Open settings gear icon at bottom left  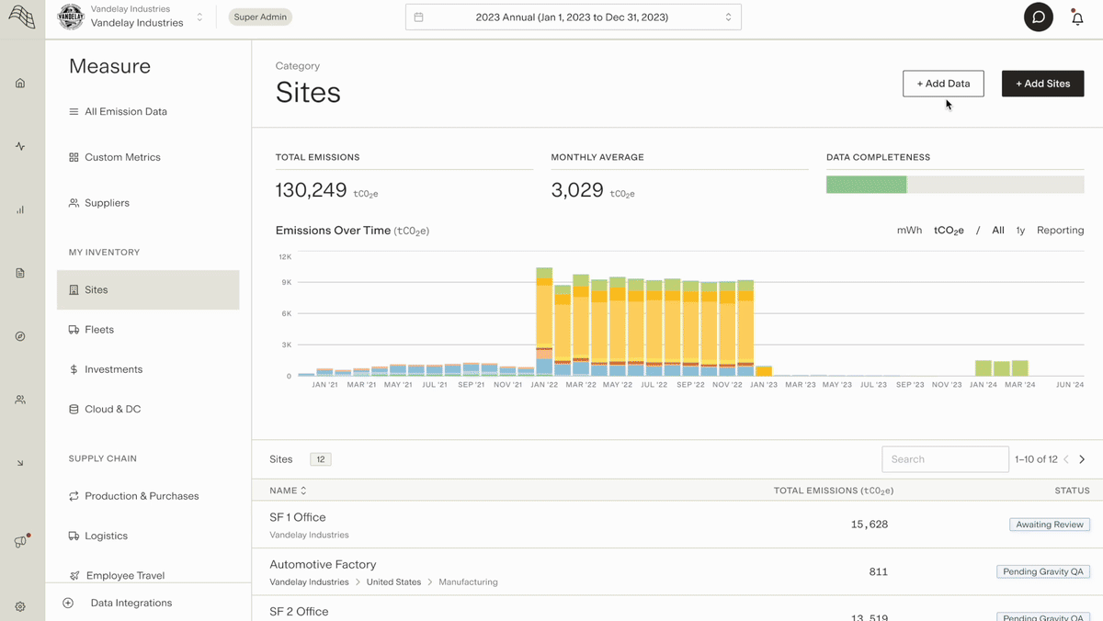20,606
